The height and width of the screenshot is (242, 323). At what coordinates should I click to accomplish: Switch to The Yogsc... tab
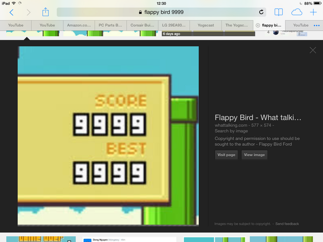(x=237, y=25)
